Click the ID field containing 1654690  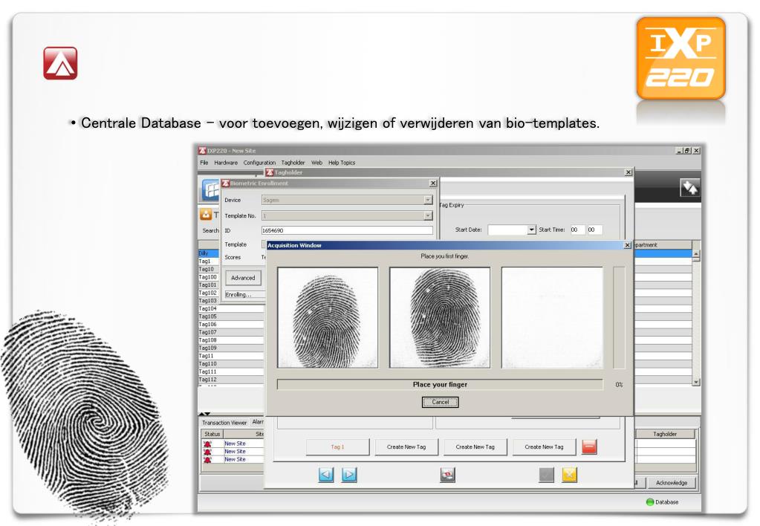pos(347,231)
